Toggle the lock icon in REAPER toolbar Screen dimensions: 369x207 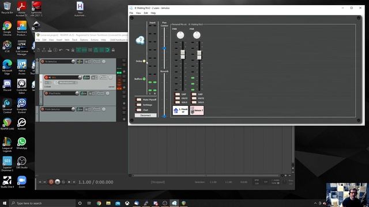[113, 50]
